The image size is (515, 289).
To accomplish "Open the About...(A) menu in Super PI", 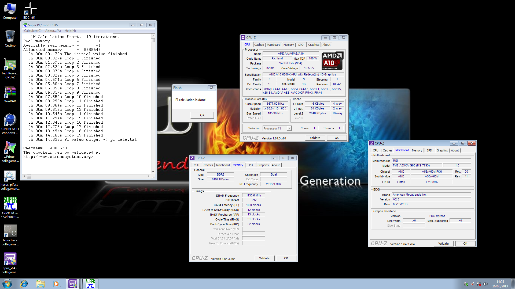I will point(53,31).
